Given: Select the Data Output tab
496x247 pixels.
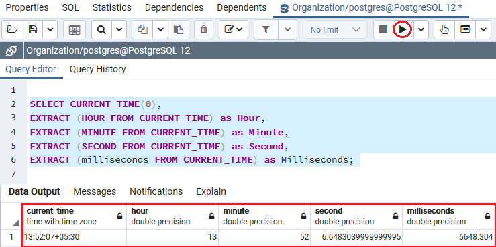Looking at the screenshot, I should pyautogui.click(x=34, y=191).
